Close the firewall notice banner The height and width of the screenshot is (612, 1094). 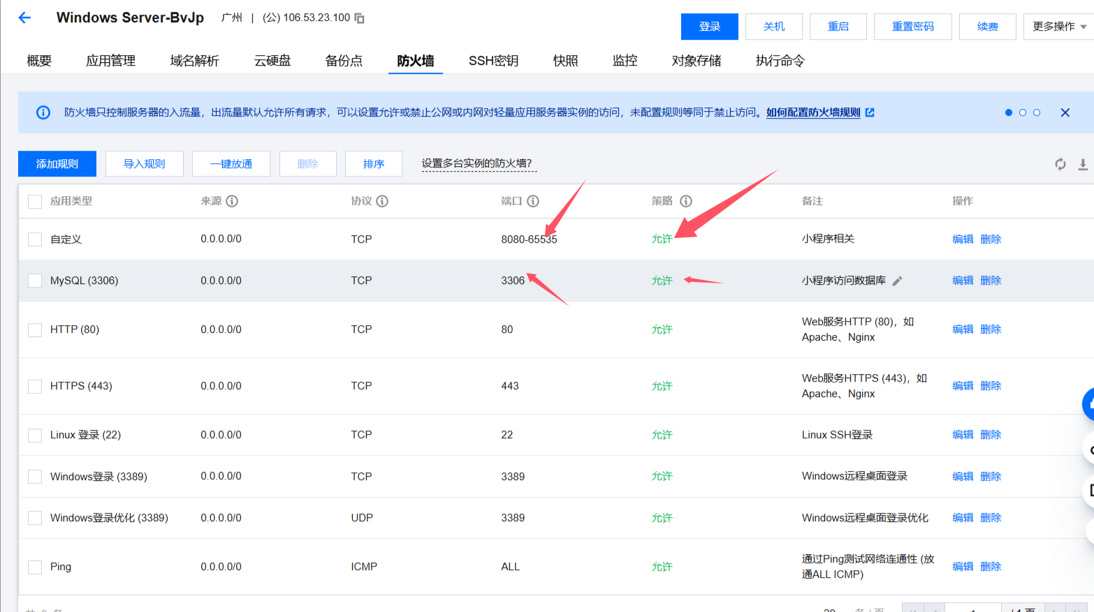coord(1065,112)
